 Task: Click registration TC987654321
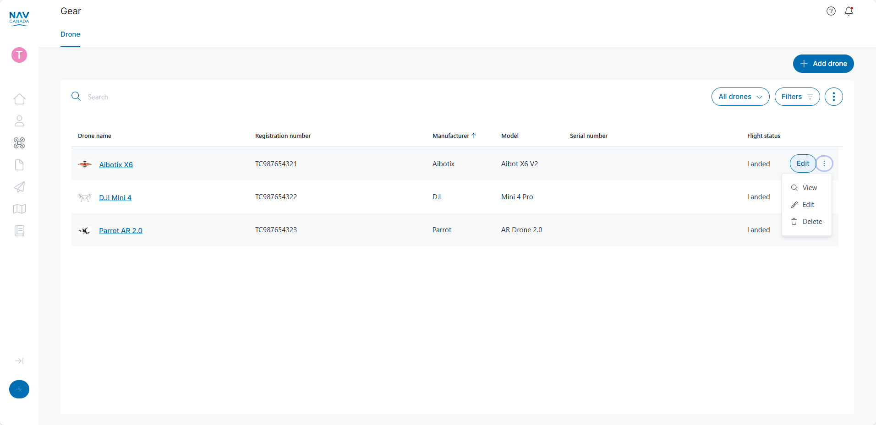coord(276,164)
